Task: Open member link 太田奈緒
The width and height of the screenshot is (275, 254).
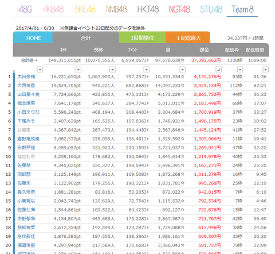Action: click(26, 76)
